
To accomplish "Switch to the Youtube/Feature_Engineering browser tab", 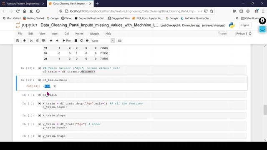I will 23,3.
